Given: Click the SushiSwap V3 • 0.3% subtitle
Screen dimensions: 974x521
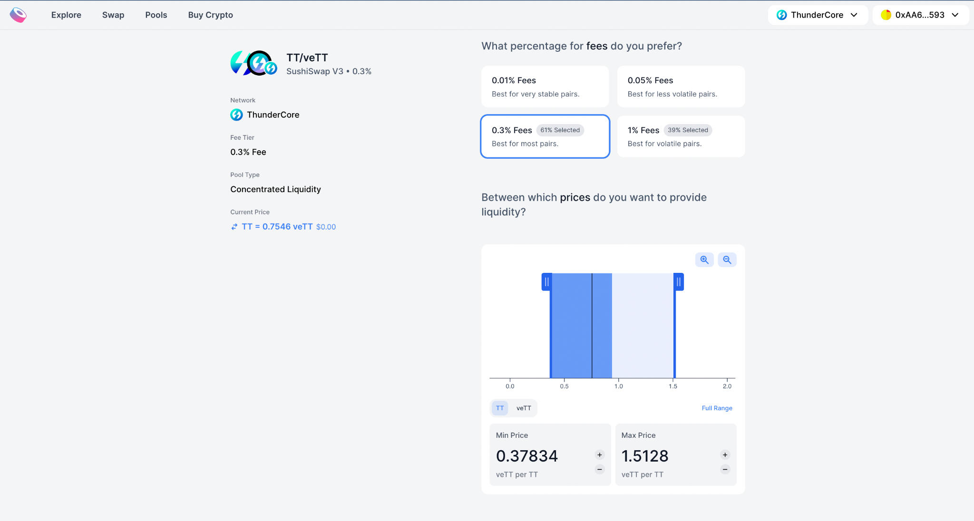Looking at the screenshot, I should (329, 71).
